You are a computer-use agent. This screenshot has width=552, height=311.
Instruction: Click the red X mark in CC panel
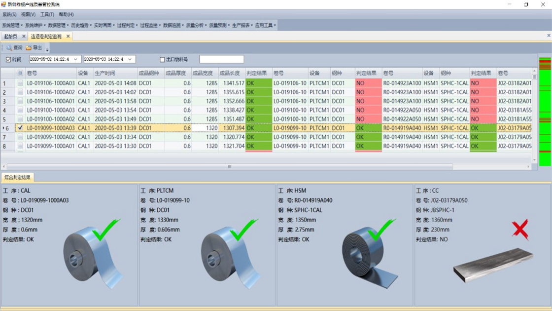point(520,230)
